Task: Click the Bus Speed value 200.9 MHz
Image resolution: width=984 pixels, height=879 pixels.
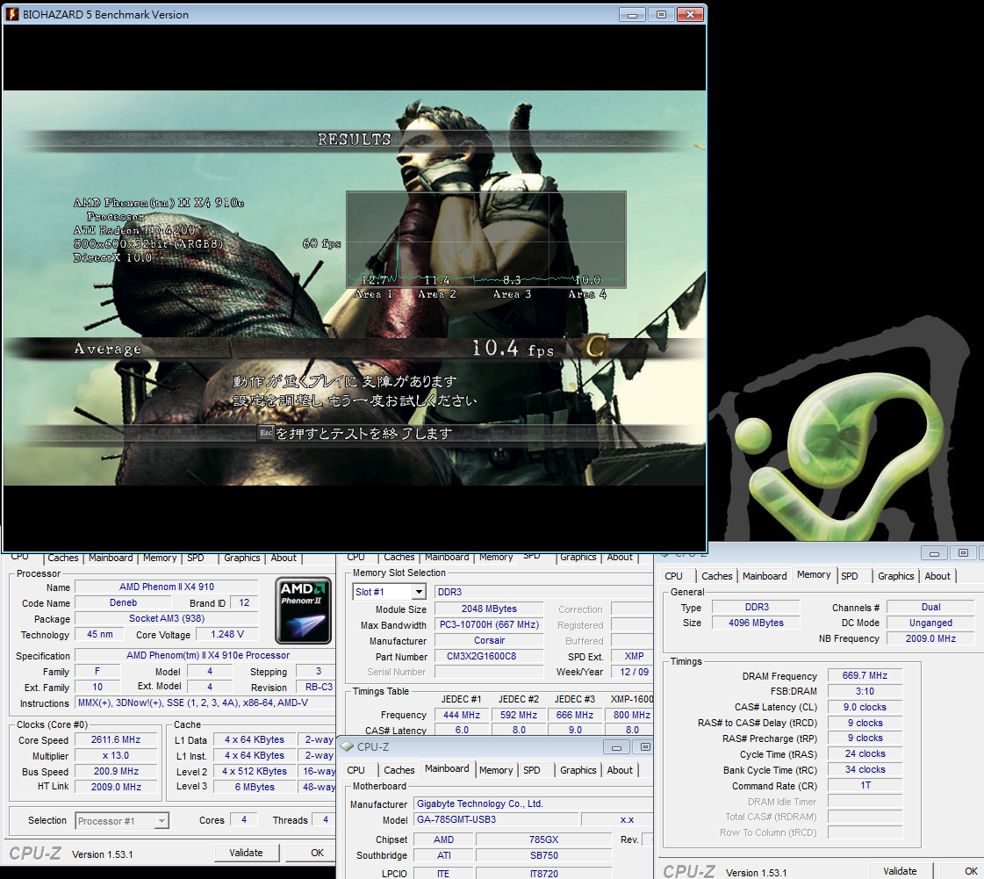Action: tap(116, 771)
